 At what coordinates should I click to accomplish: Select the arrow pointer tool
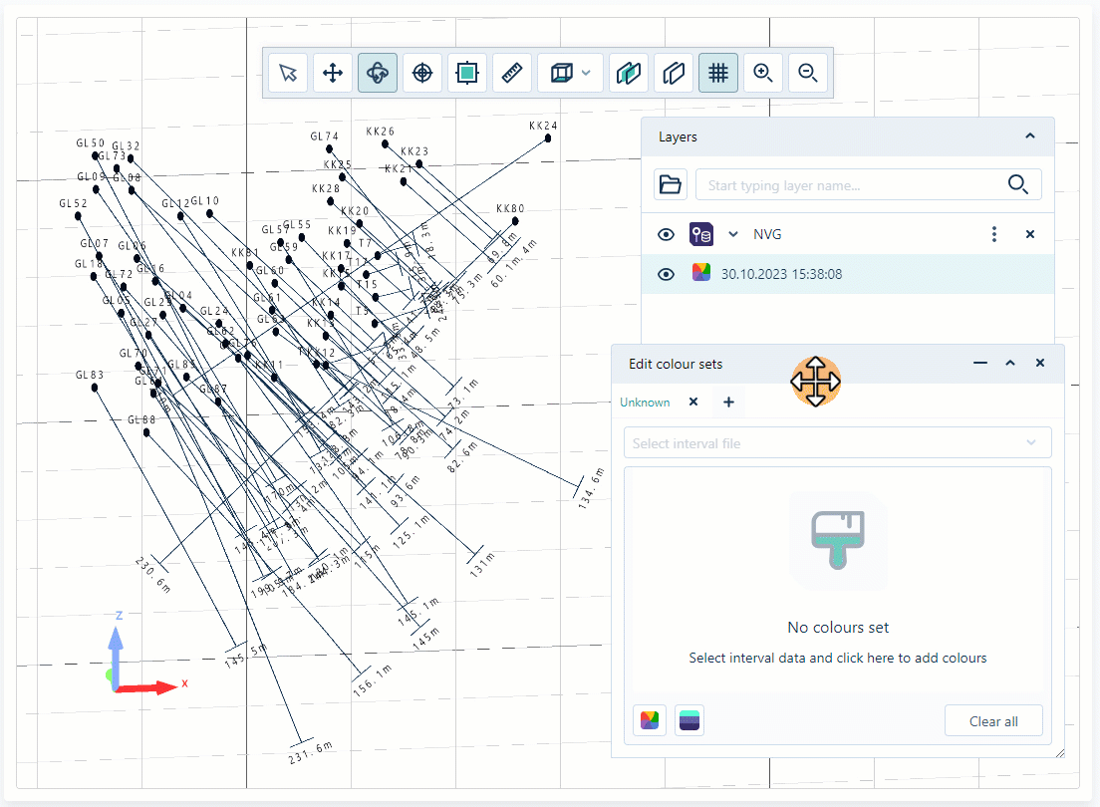point(288,73)
